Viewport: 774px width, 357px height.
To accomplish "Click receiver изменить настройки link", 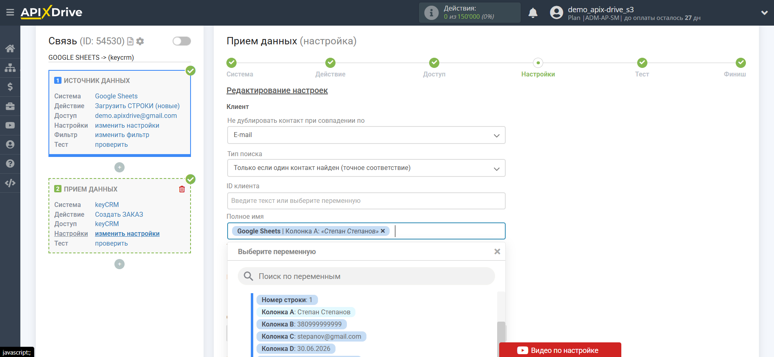I will pos(127,234).
